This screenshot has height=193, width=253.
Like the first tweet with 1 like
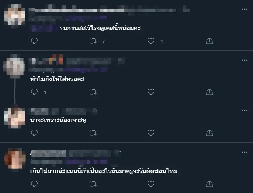[x=151, y=41]
